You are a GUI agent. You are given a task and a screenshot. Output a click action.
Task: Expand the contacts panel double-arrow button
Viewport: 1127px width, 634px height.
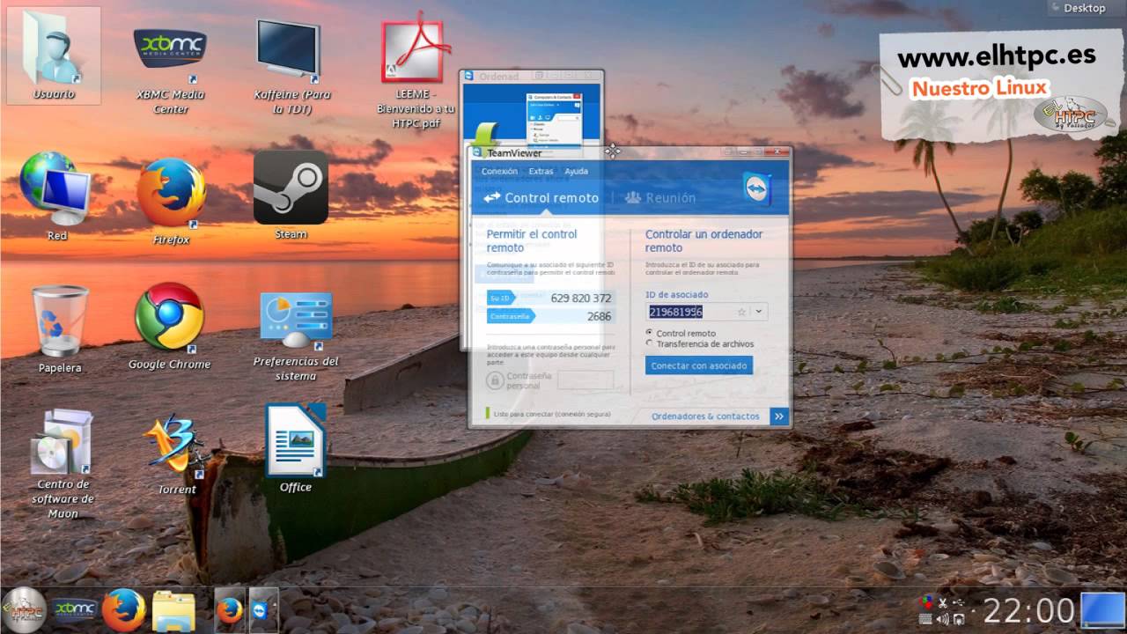[779, 417]
